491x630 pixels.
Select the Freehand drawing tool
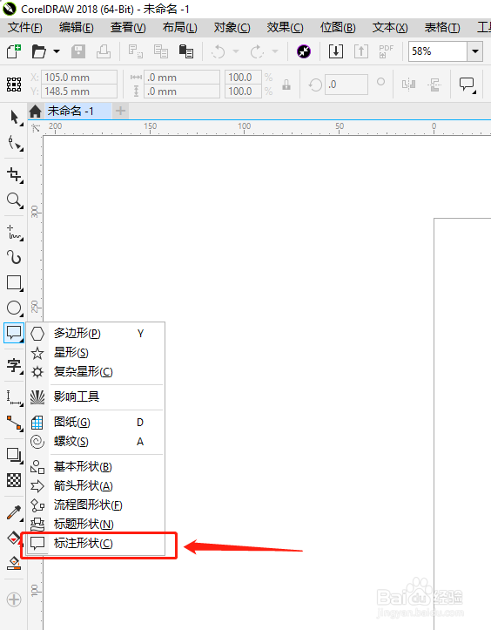point(15,233)
